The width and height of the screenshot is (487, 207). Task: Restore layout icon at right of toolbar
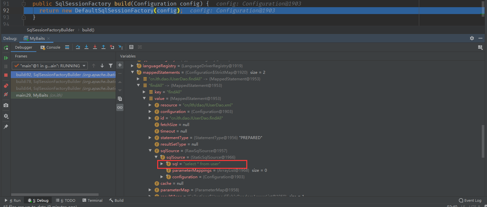480,47
